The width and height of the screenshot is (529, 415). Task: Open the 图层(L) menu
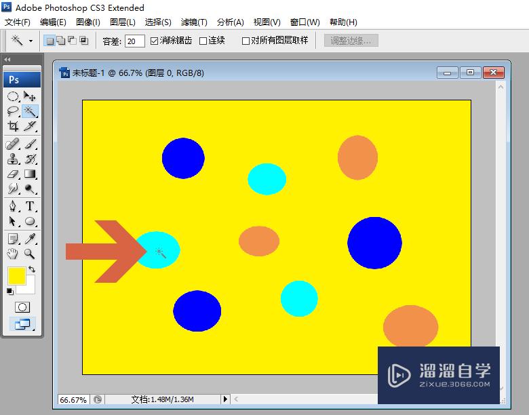[x=123, y=22]
